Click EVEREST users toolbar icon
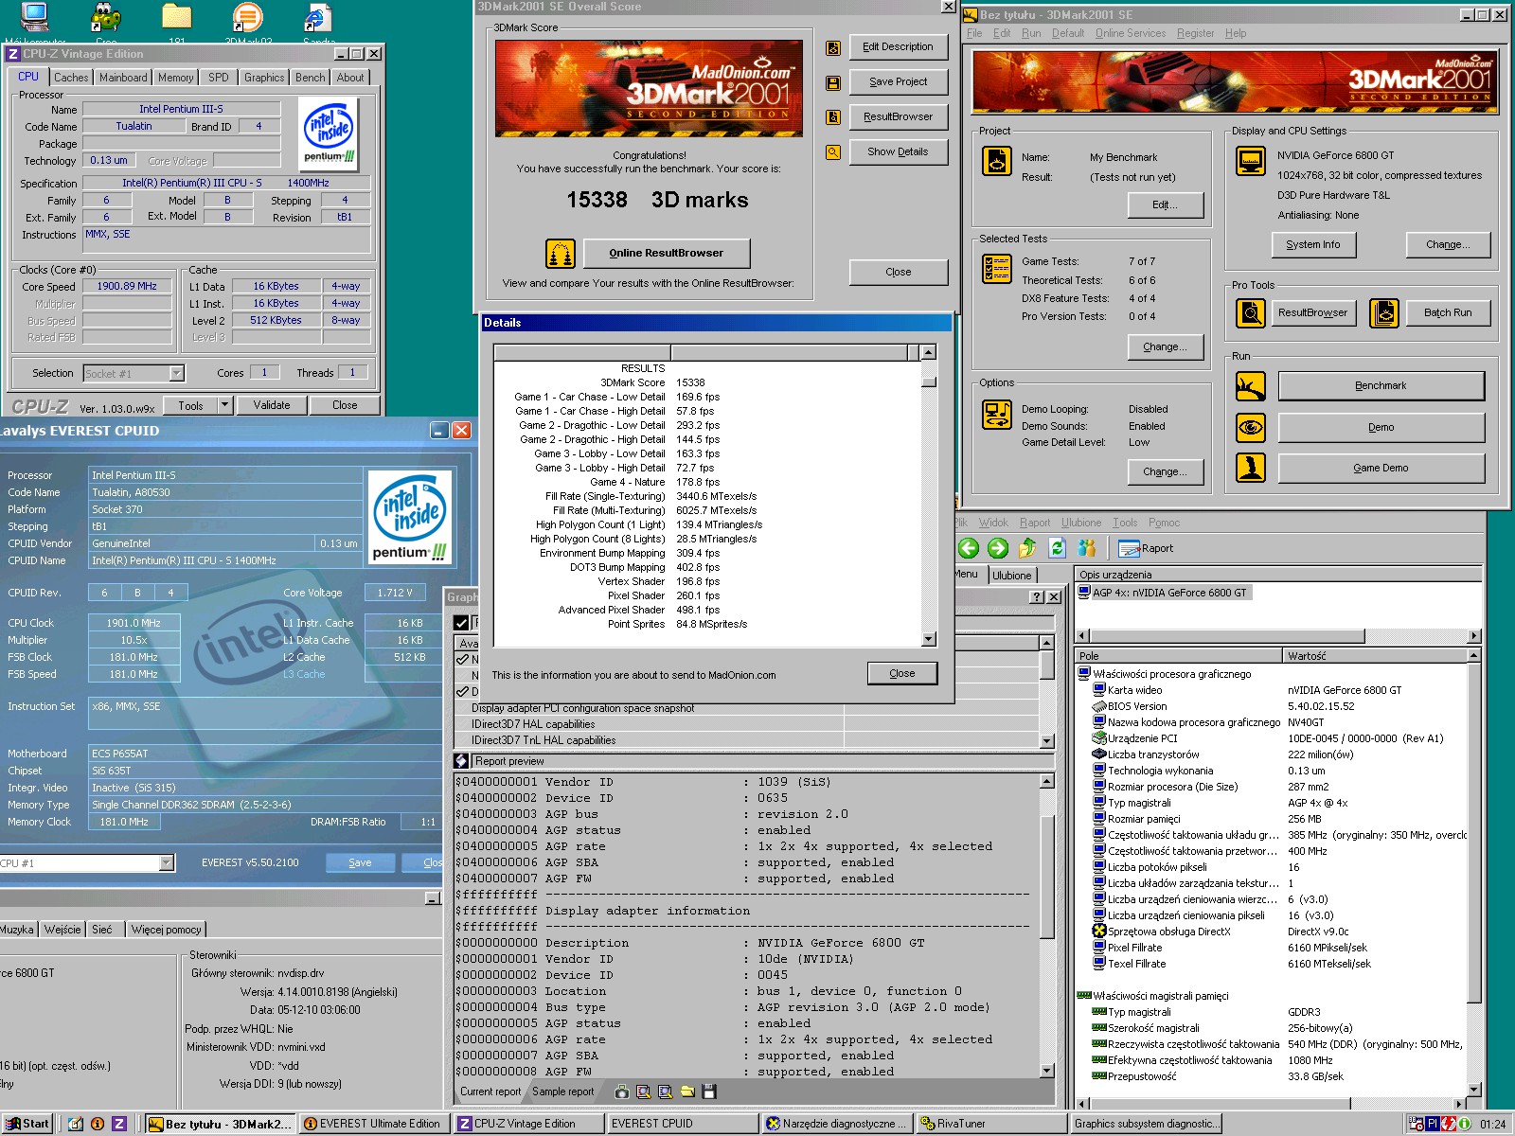Screen dimensions: 1515x1136 coord(1087,548)
